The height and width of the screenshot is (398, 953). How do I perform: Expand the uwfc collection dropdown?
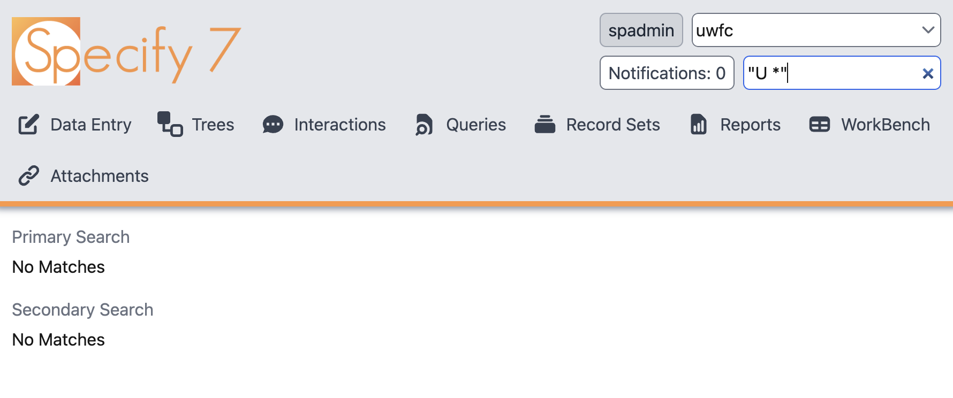(929, 30)
